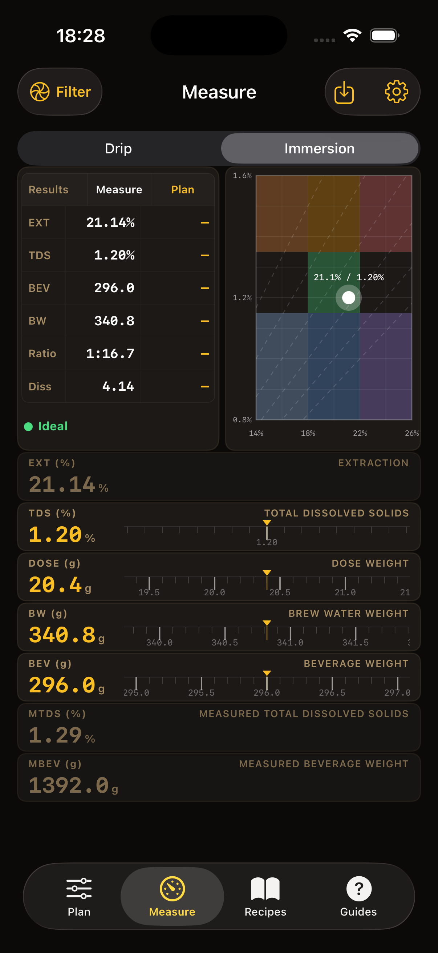Image resolution: width=438 pixels, height=953 pixels.
Task: Open the Filter options
Action: pos(60,92)
